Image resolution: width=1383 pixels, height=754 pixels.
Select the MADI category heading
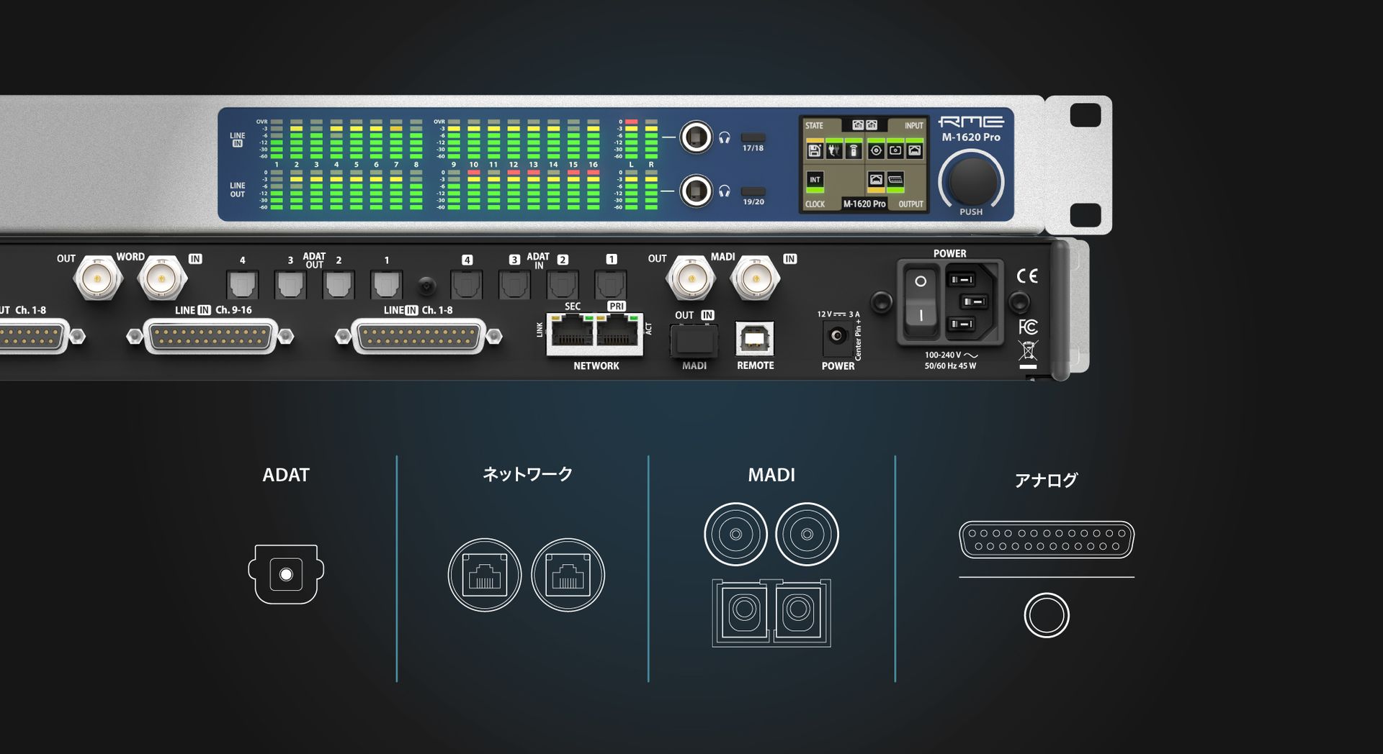tap(771, 475)
